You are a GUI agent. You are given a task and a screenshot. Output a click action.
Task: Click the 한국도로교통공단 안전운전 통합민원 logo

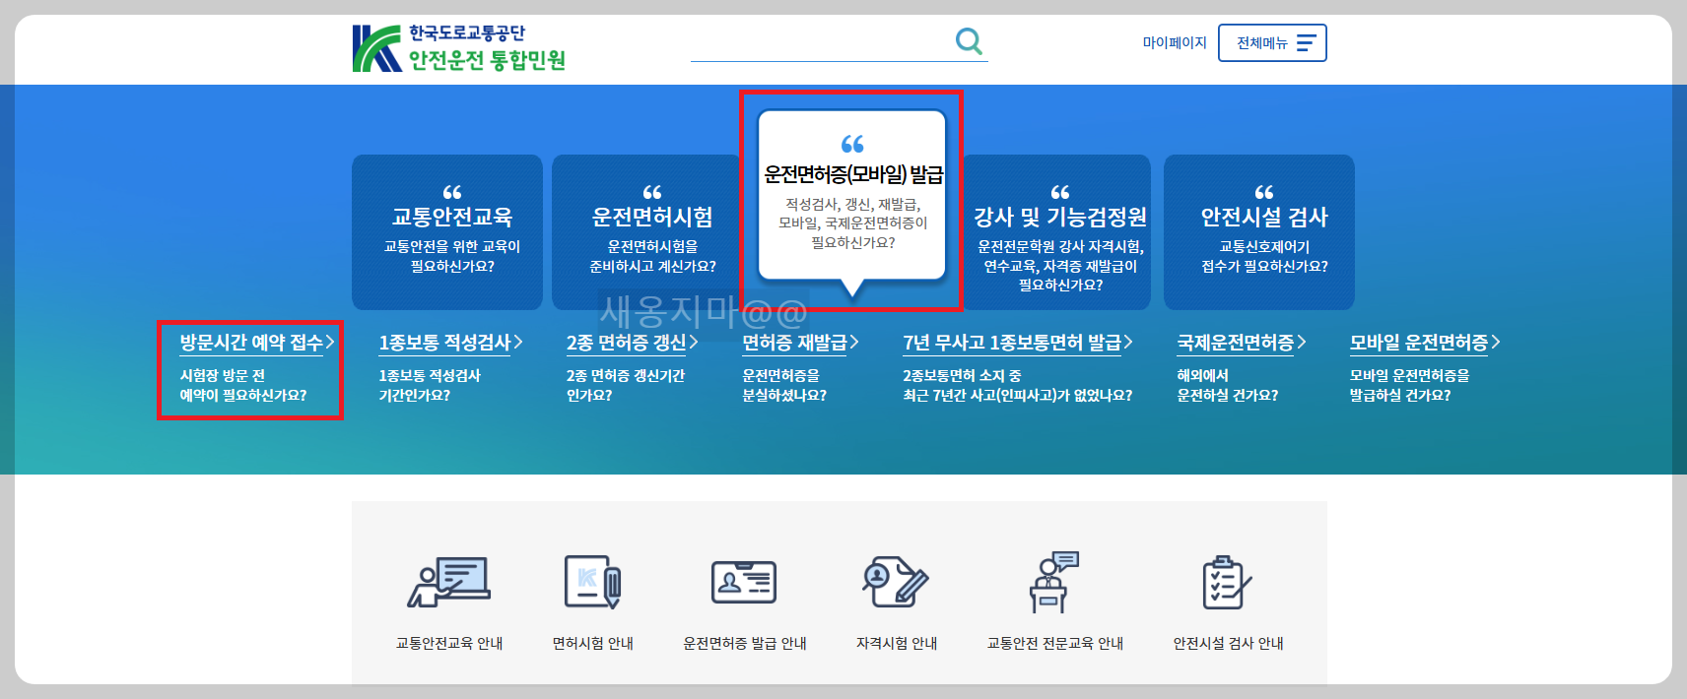pos(459,48)
